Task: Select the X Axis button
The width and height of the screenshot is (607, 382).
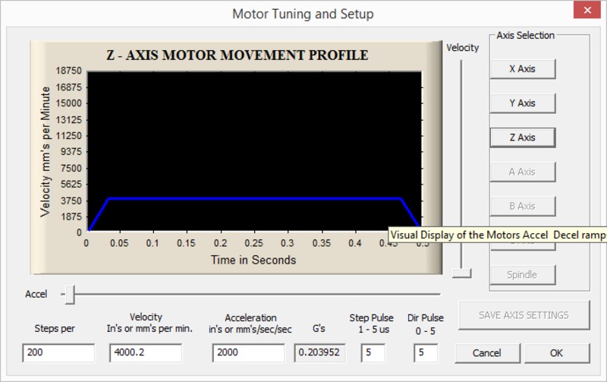Action: (522, 68)
